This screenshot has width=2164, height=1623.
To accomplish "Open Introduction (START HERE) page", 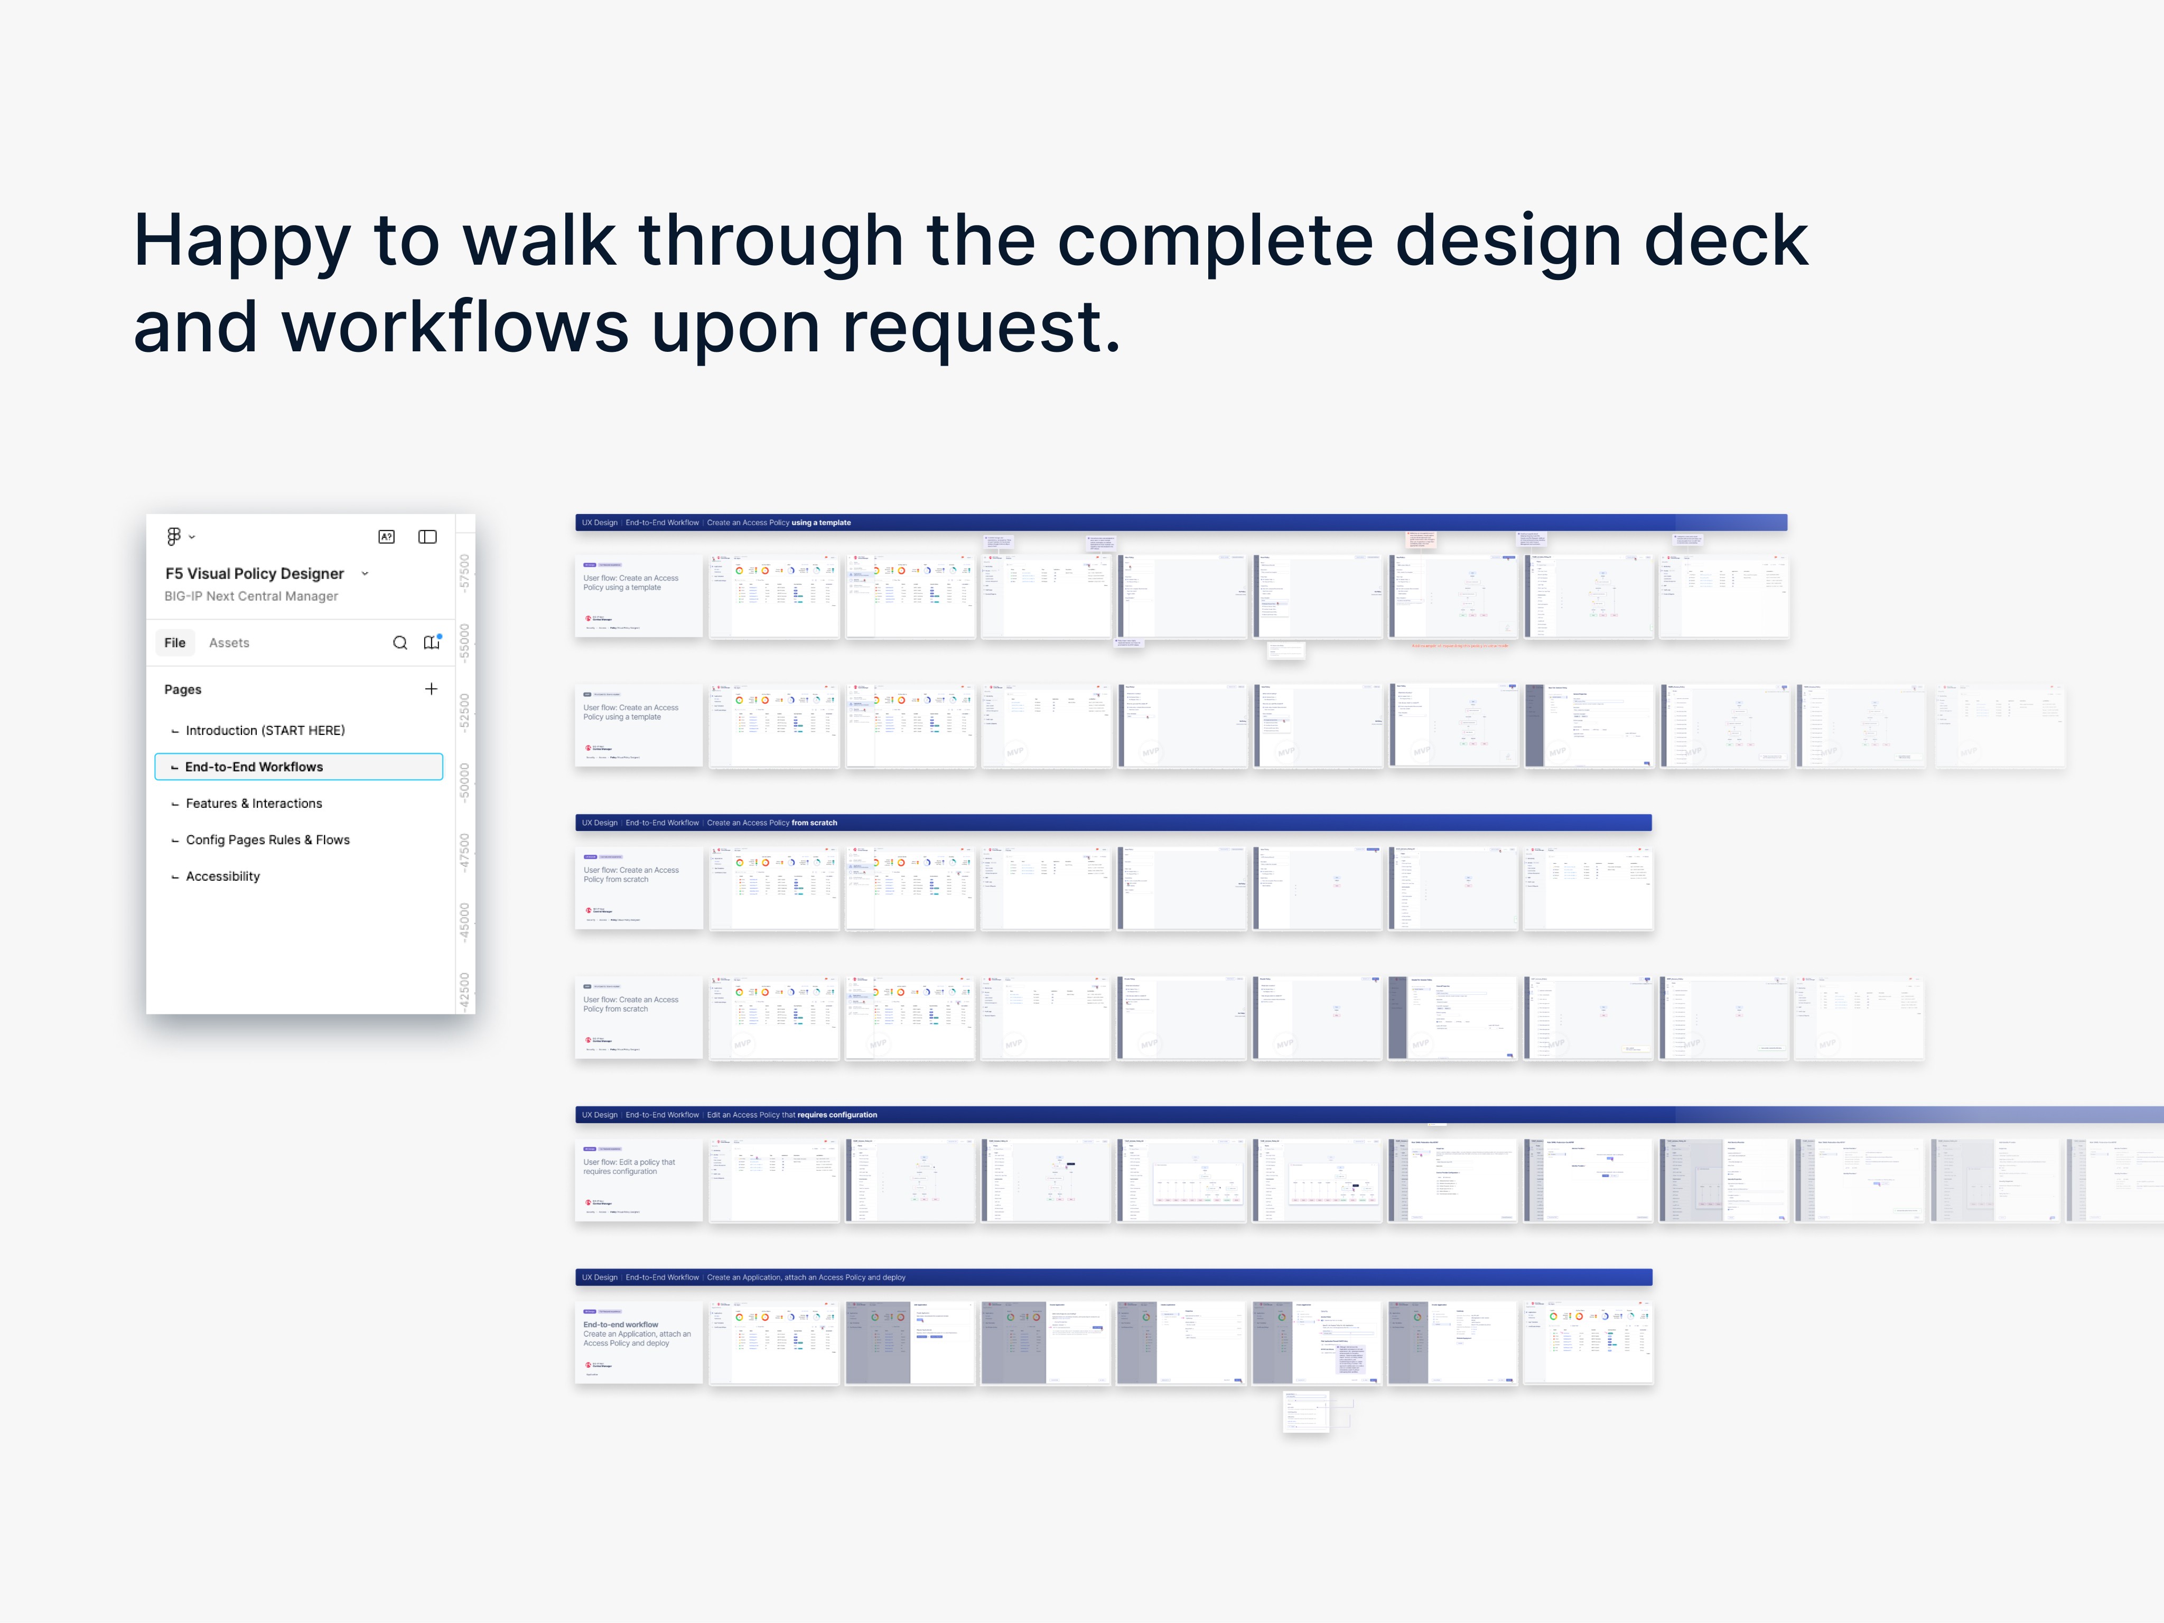I will tap(265, 731).
